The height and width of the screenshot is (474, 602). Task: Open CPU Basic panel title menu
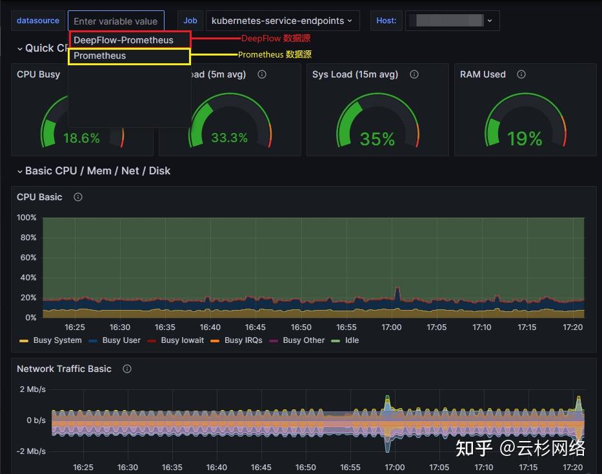tap(39, 197)
